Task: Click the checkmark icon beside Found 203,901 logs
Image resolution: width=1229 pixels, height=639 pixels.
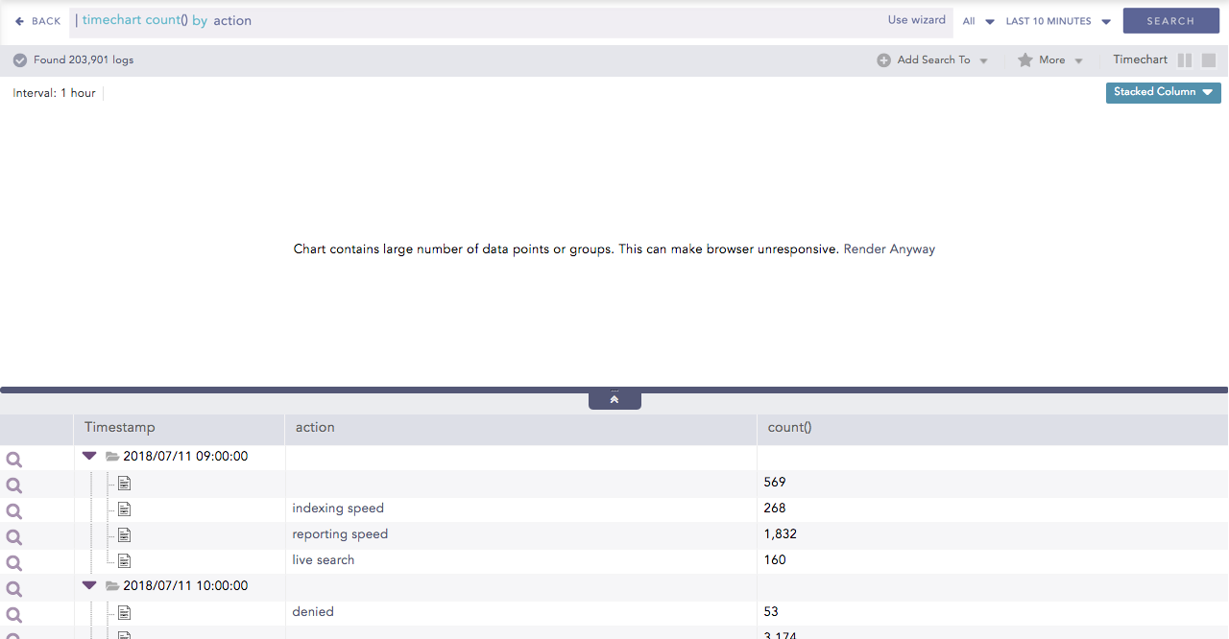Action: tap(20, 60)
